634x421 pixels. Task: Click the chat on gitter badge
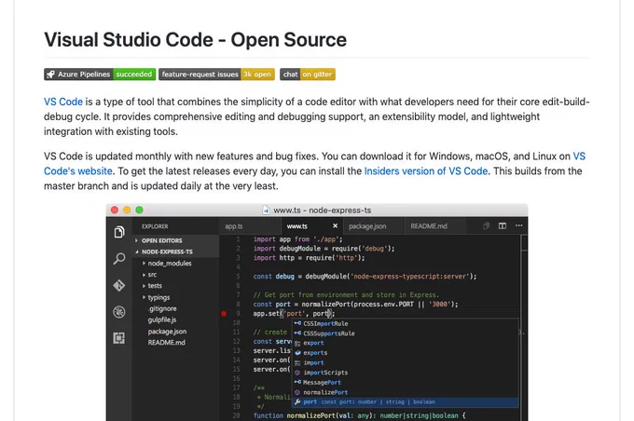[308, 75]
